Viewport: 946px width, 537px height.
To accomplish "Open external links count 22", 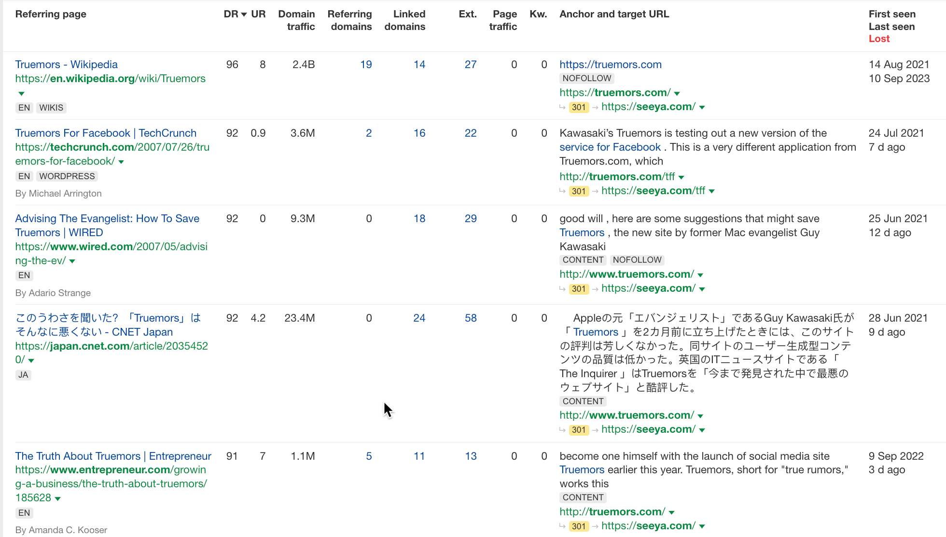I will (x=471, y=133).
